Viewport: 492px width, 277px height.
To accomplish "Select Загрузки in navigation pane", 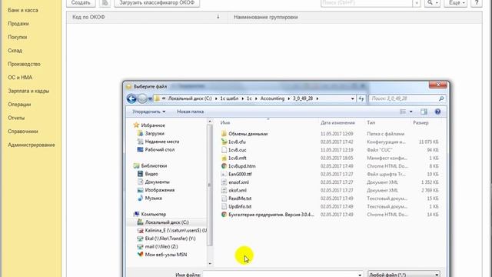I will (x=155, y=133).
